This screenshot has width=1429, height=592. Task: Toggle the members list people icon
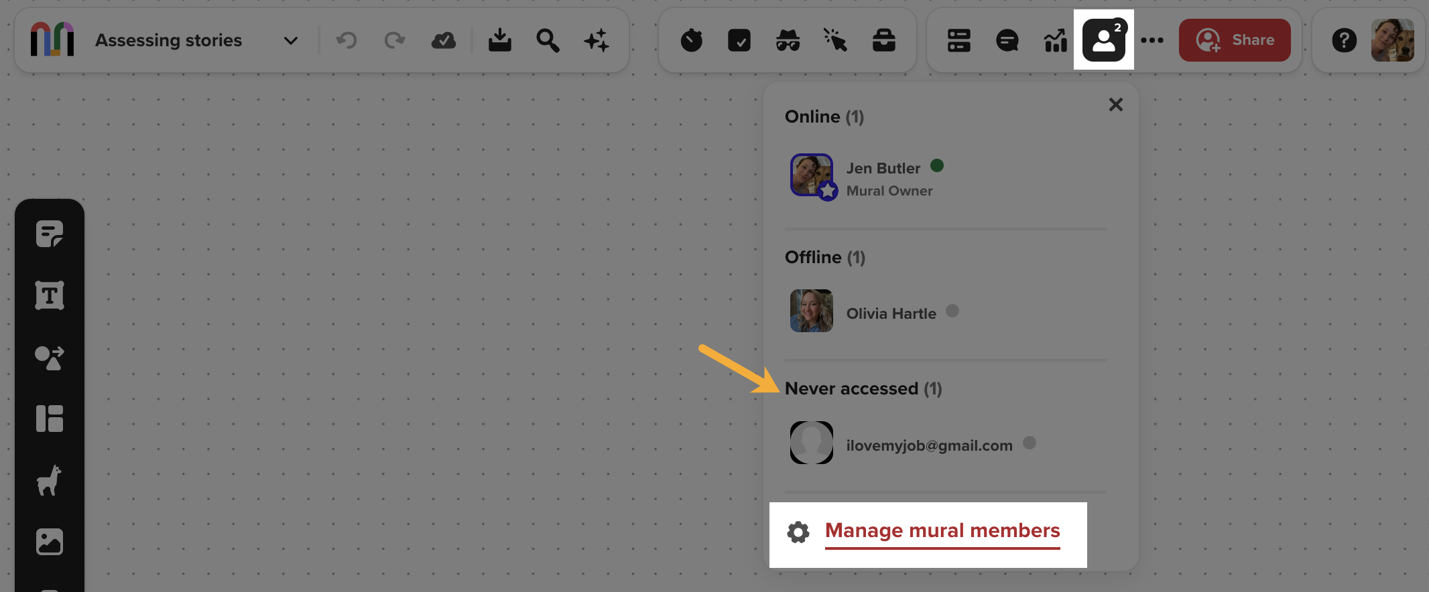click(1104, 40)
